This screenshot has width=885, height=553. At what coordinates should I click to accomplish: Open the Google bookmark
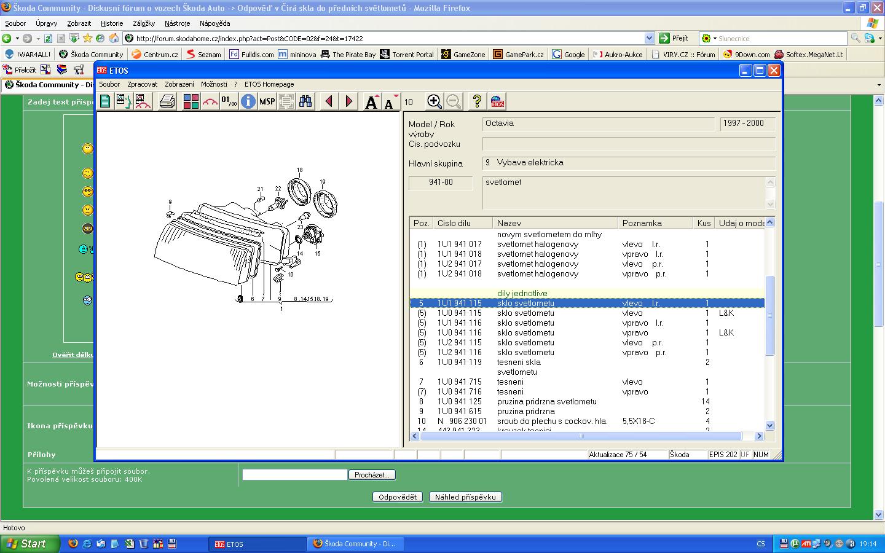[x=568, y=54]
